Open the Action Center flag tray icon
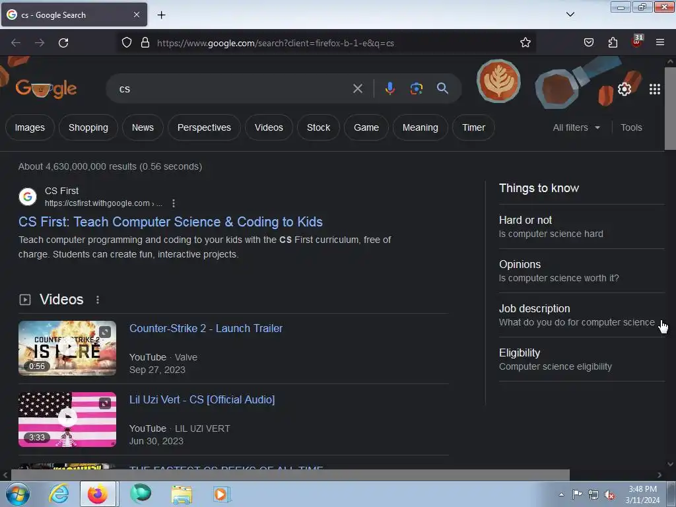The image size is (676, 507). [x=577, y=494]
